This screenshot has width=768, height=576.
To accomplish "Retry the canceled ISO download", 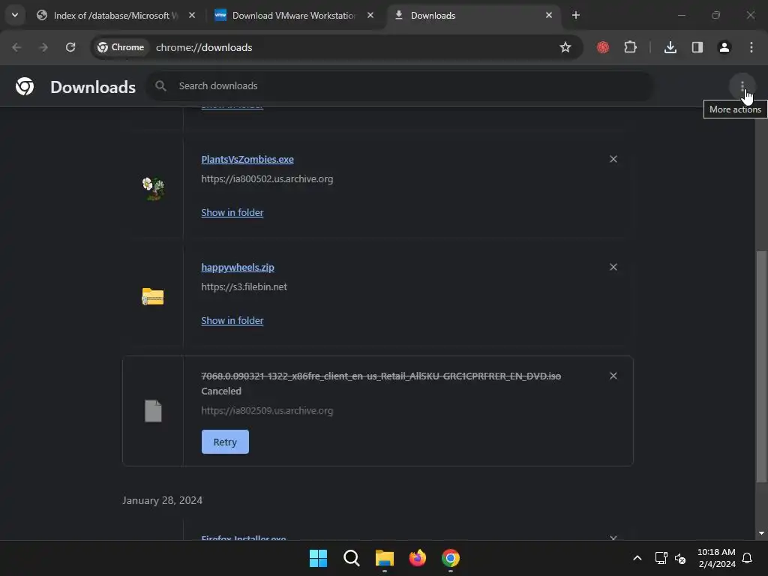I will tap(225, 442).
